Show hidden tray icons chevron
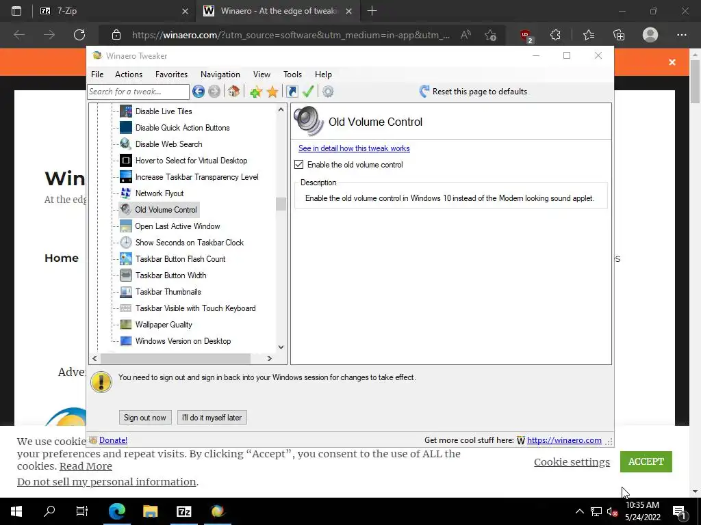 (579, 511)
